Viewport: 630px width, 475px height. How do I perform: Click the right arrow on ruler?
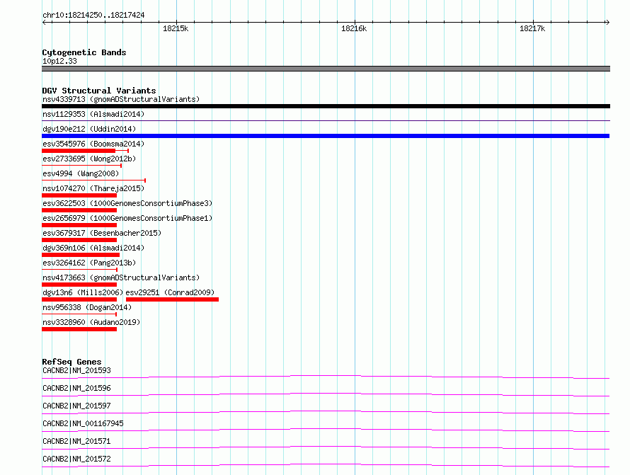607,22
